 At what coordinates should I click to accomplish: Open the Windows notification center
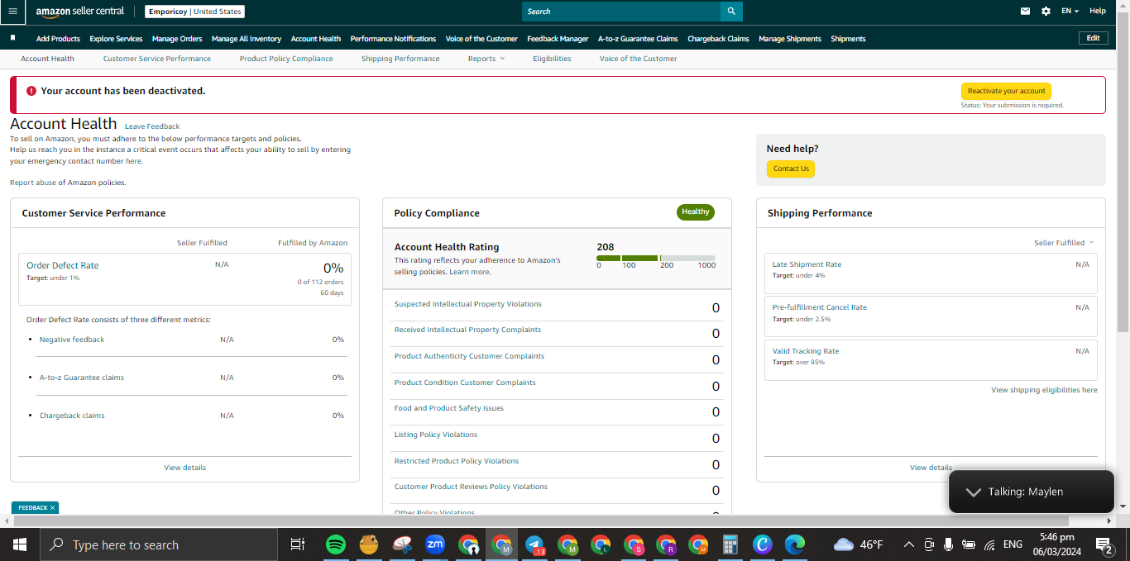click(x=1104, y=544)
